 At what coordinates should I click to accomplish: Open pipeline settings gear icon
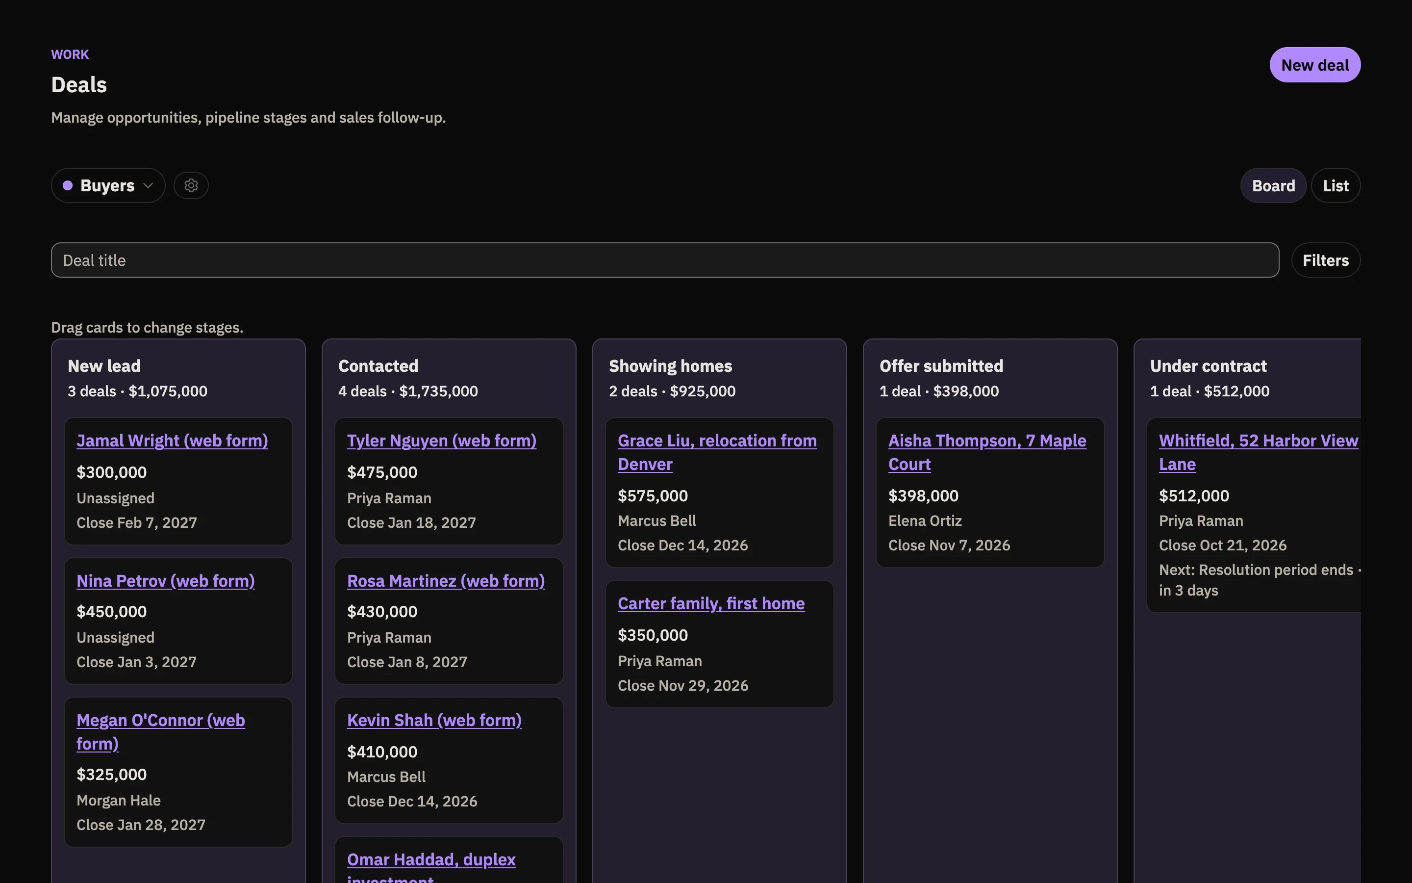coord(191,186)
